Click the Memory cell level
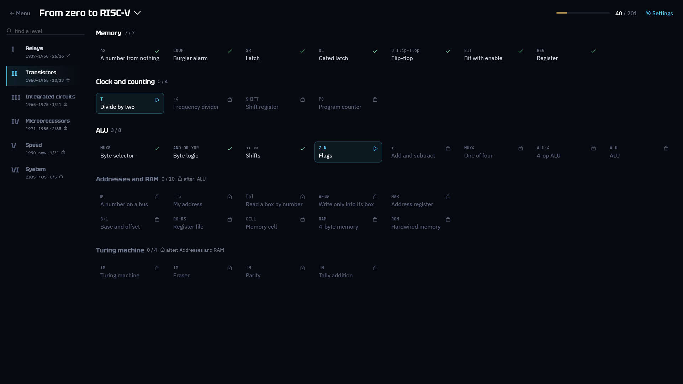This screenshot has width=683, height=384. click(x=275, y=223)
